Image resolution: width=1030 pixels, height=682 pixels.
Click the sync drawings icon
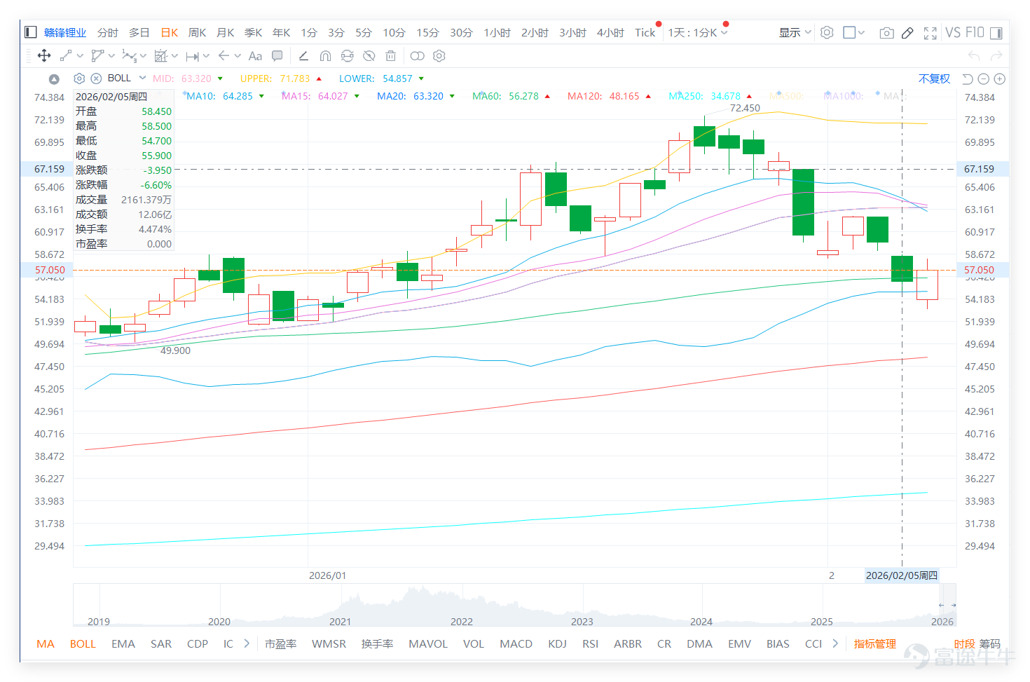(x=347, y=55)
